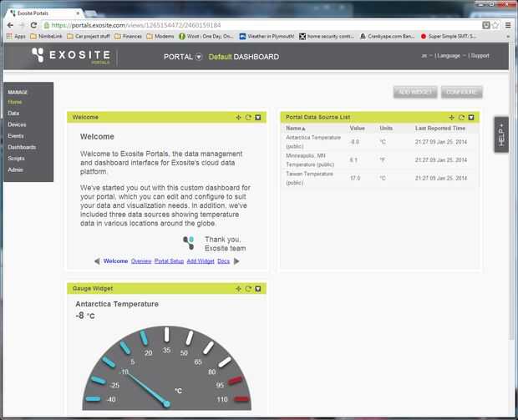Click the gauge needle on the Antarctica gauge

tap(148, 388)
